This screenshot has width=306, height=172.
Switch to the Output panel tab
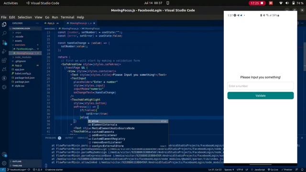point(69,138)
